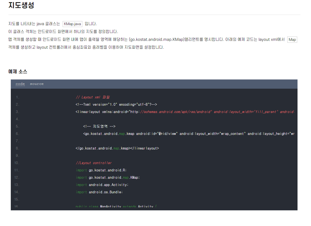Click the //Layout controller comment line
Viewport: 311px width, 226px height.
94,163
